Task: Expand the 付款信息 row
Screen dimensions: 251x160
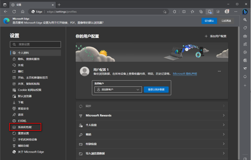Action: tap(152, 144)
